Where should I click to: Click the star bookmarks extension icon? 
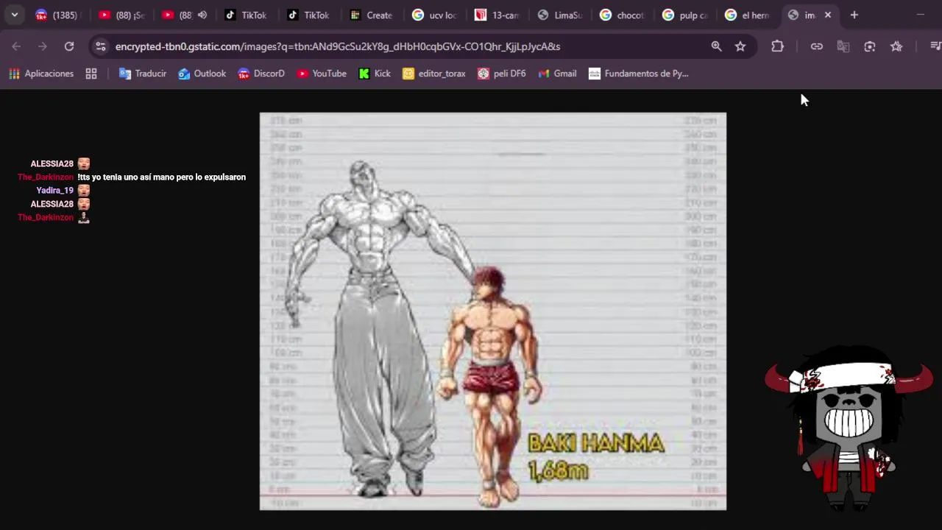896,46
